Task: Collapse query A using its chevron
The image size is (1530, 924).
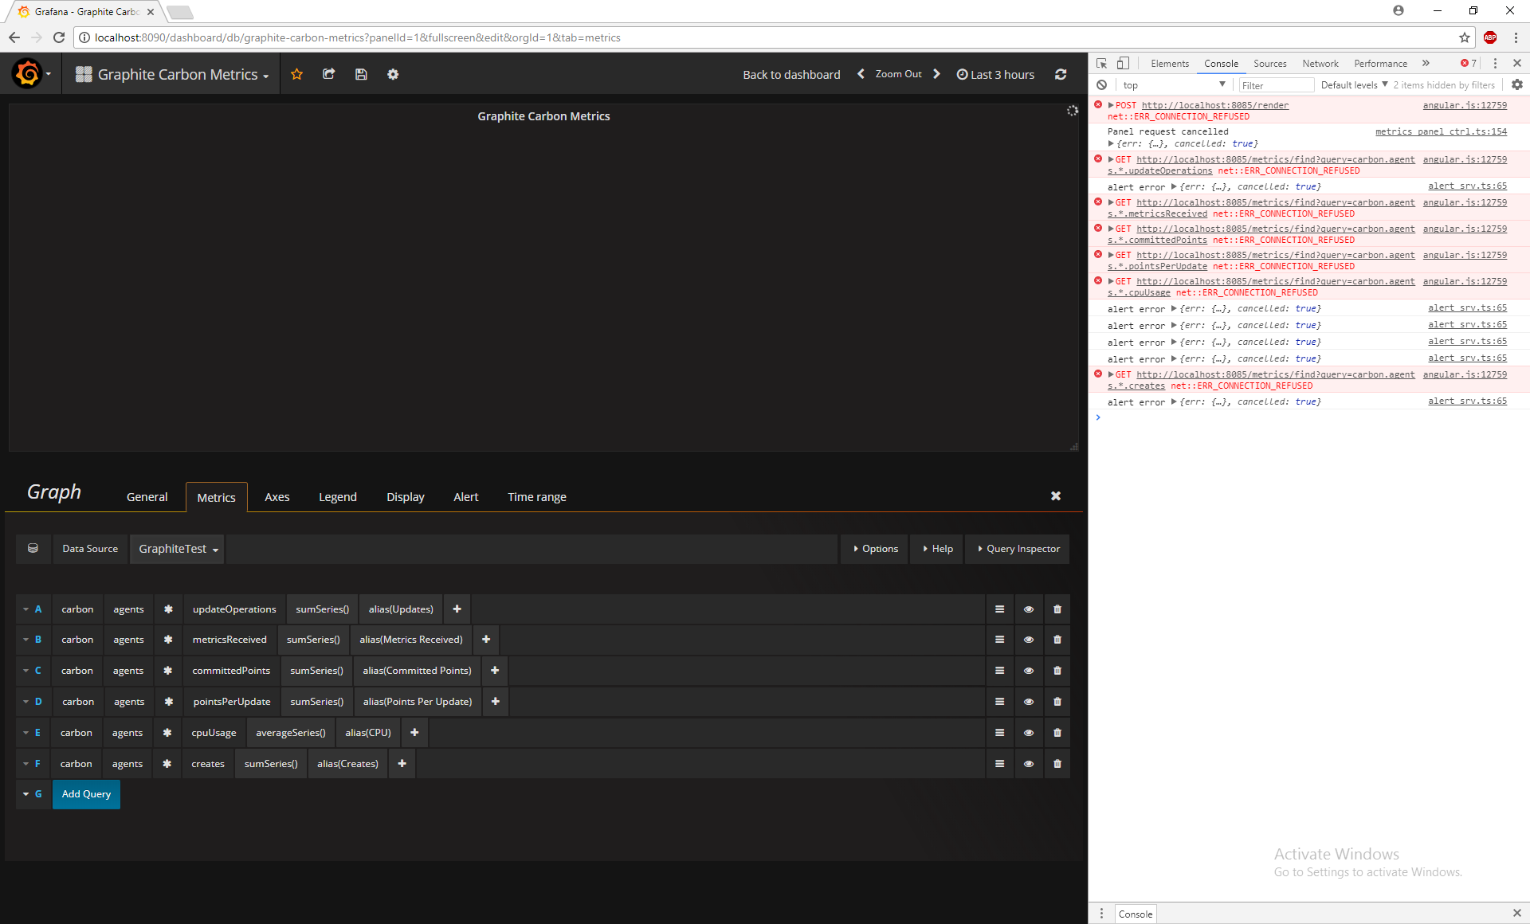Action: click(x=25, y=609)
